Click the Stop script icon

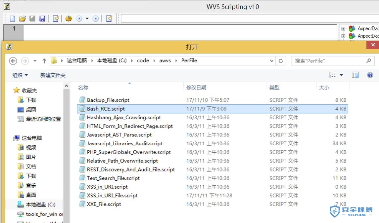96,19
